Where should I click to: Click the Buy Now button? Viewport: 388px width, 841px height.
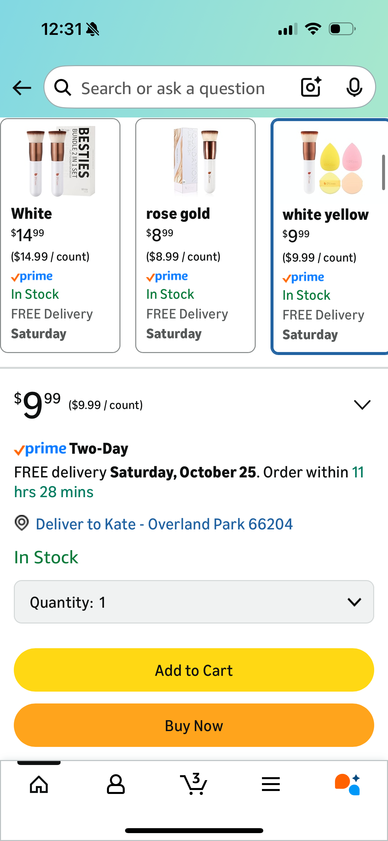click(x=194, y=725)
